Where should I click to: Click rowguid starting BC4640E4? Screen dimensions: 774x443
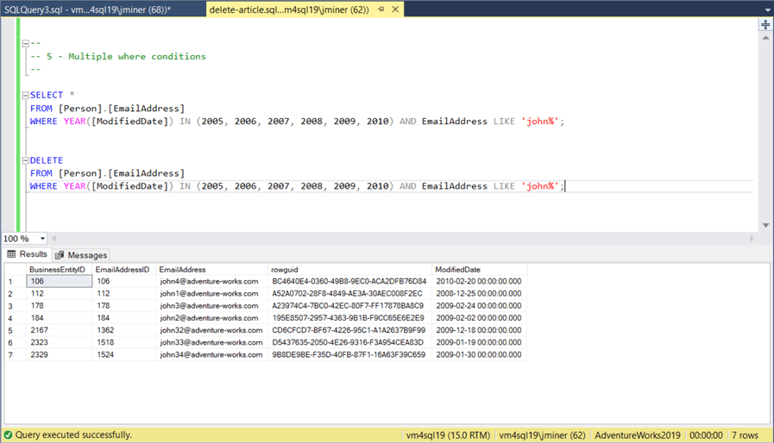349,281
